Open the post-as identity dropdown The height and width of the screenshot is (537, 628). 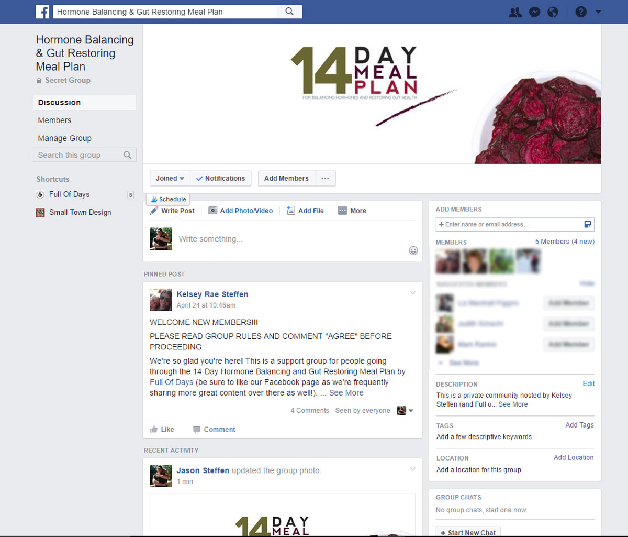coord(405,411)
